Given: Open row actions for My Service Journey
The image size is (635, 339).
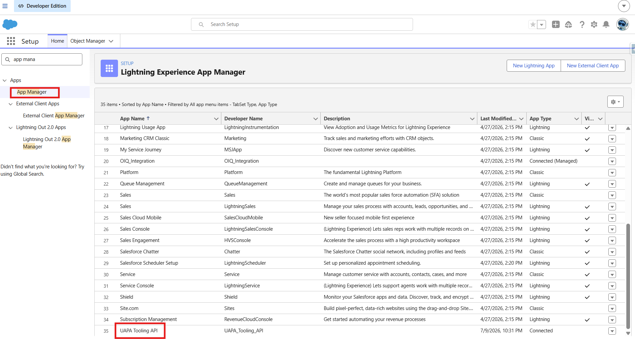Looking at the screenshot, I should coord(612,150).
